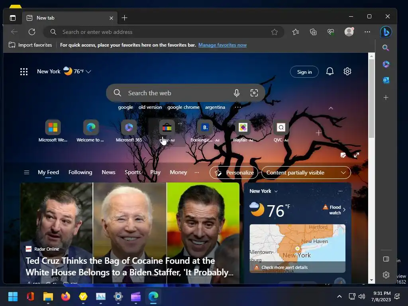Image resolution: width=408 pixels, height=306 pixels.
Task: Expand background with arrows icon
Action: [357, 155]
